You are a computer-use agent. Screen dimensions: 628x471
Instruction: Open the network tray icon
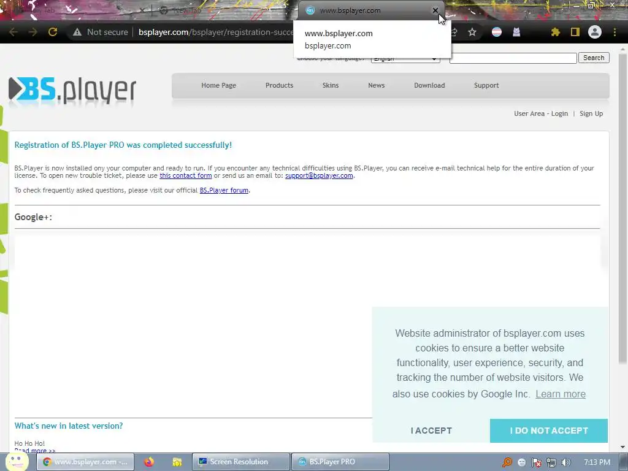pos(551,462)
